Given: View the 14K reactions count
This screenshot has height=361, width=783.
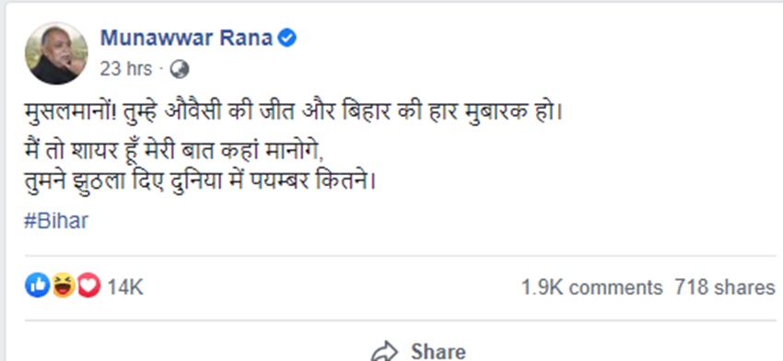Looking at the screenshot, I should [125, 287].
